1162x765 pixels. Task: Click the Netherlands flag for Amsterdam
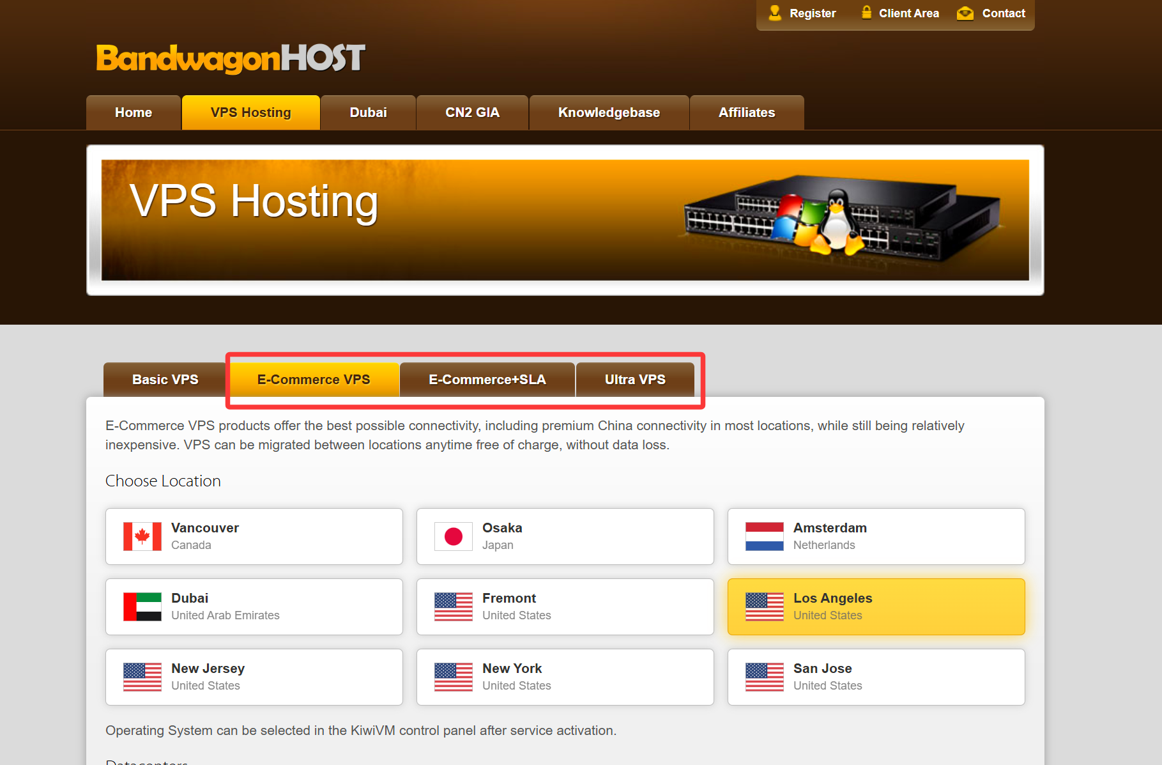(x=764, y=536)
